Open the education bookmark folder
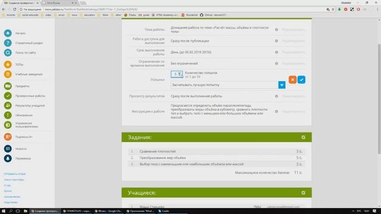 [x=88, y=15]
